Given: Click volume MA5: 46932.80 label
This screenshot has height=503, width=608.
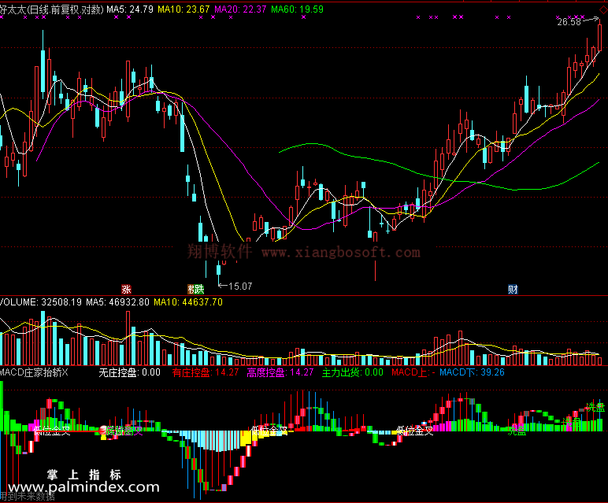Looking at the screenshot, I should click(x=117, y=301).
